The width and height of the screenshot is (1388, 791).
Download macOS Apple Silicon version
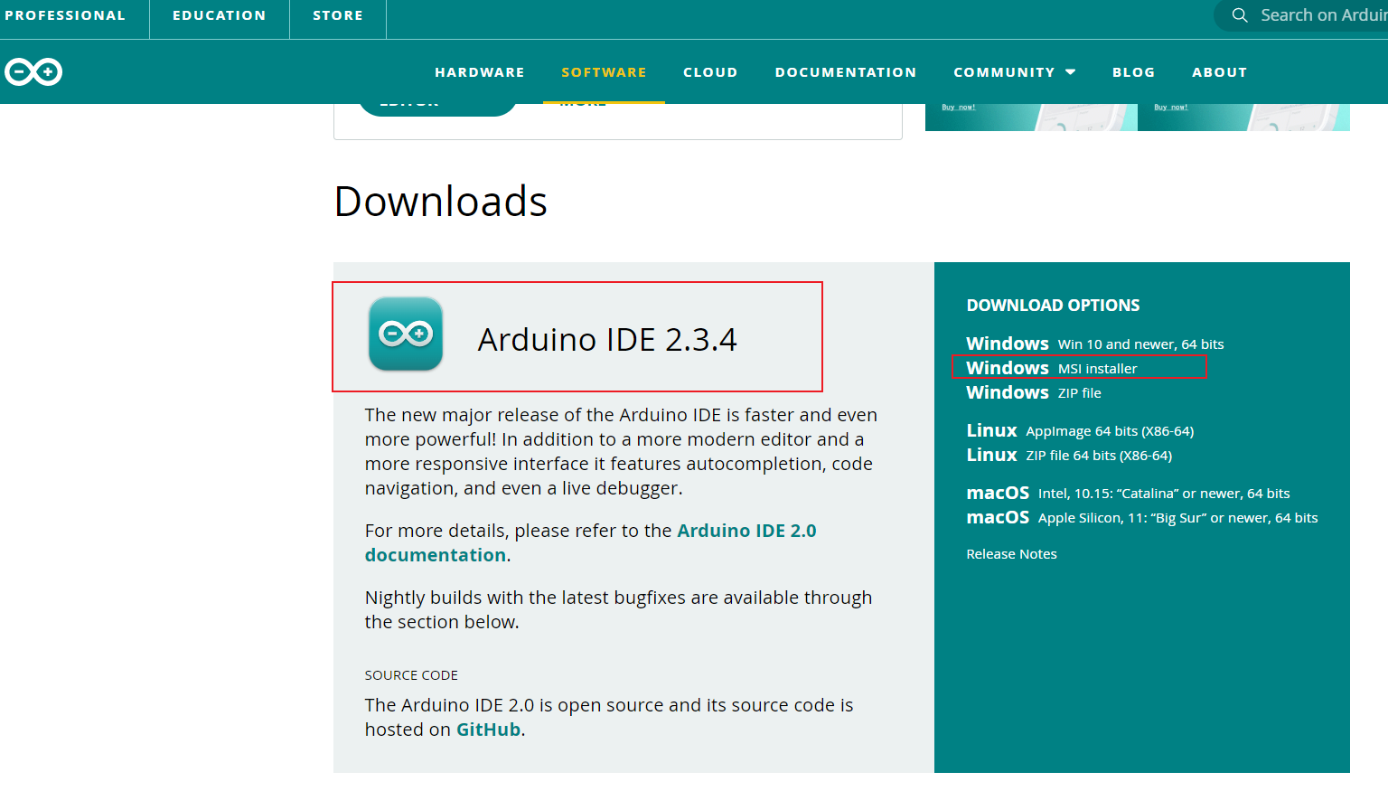[x=1142, y=517]
